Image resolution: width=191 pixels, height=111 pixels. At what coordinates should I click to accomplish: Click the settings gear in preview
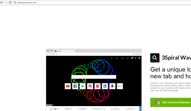click(139, 58)
